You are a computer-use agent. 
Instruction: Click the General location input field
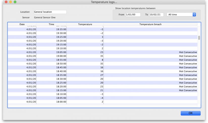click(x=50, y=12)
